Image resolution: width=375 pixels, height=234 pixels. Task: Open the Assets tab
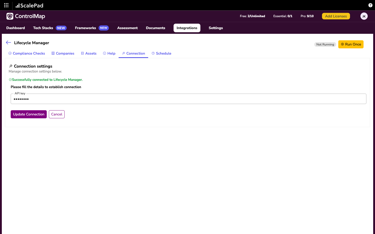click(x=89, y=53)
